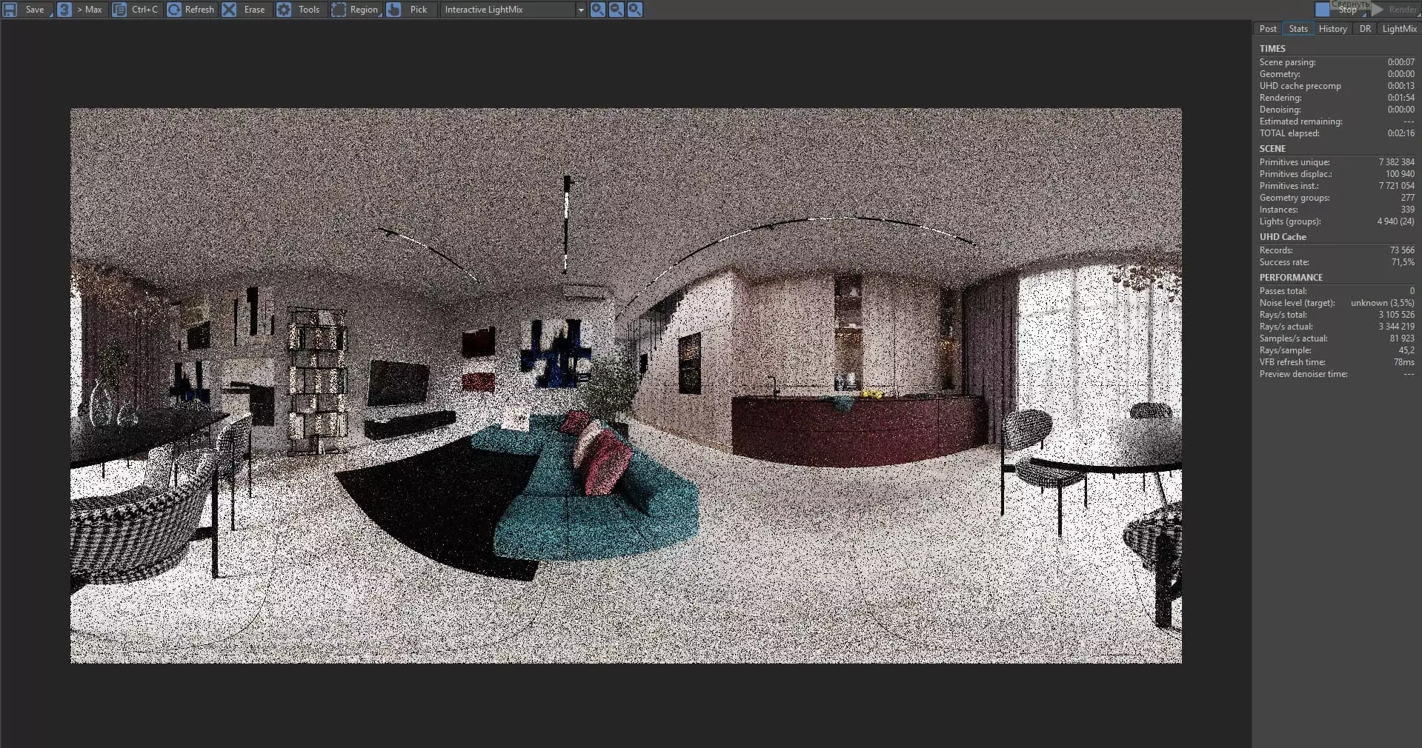Refresh the frame buffer view
The image size is (1422, 748).
point(191,10)
